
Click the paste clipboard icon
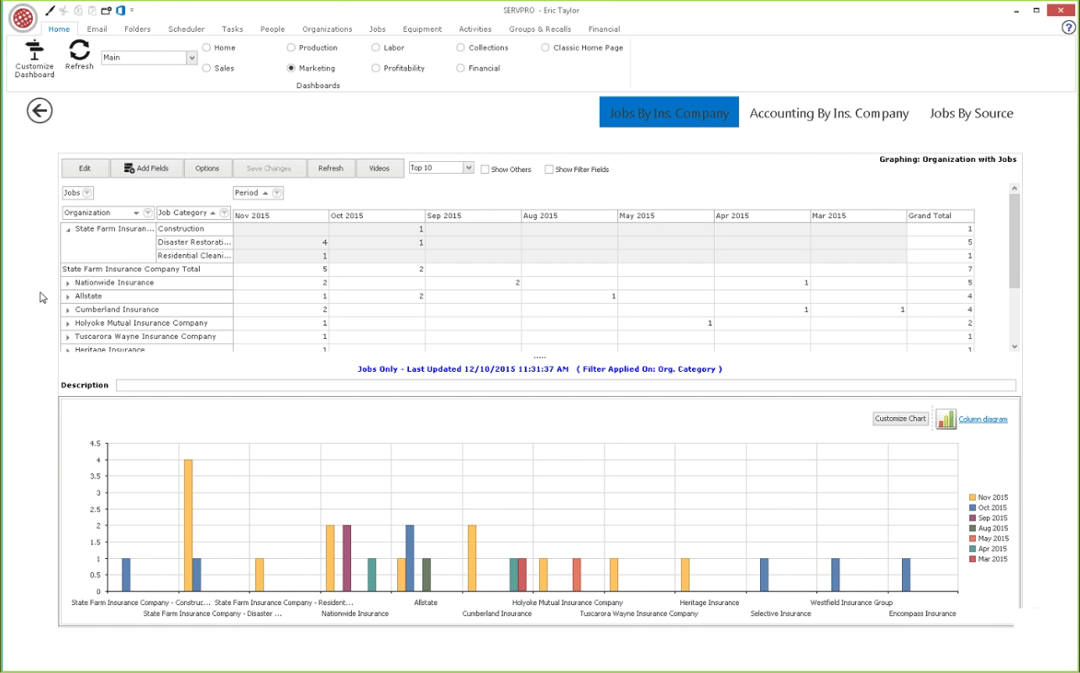click(92, 10)
